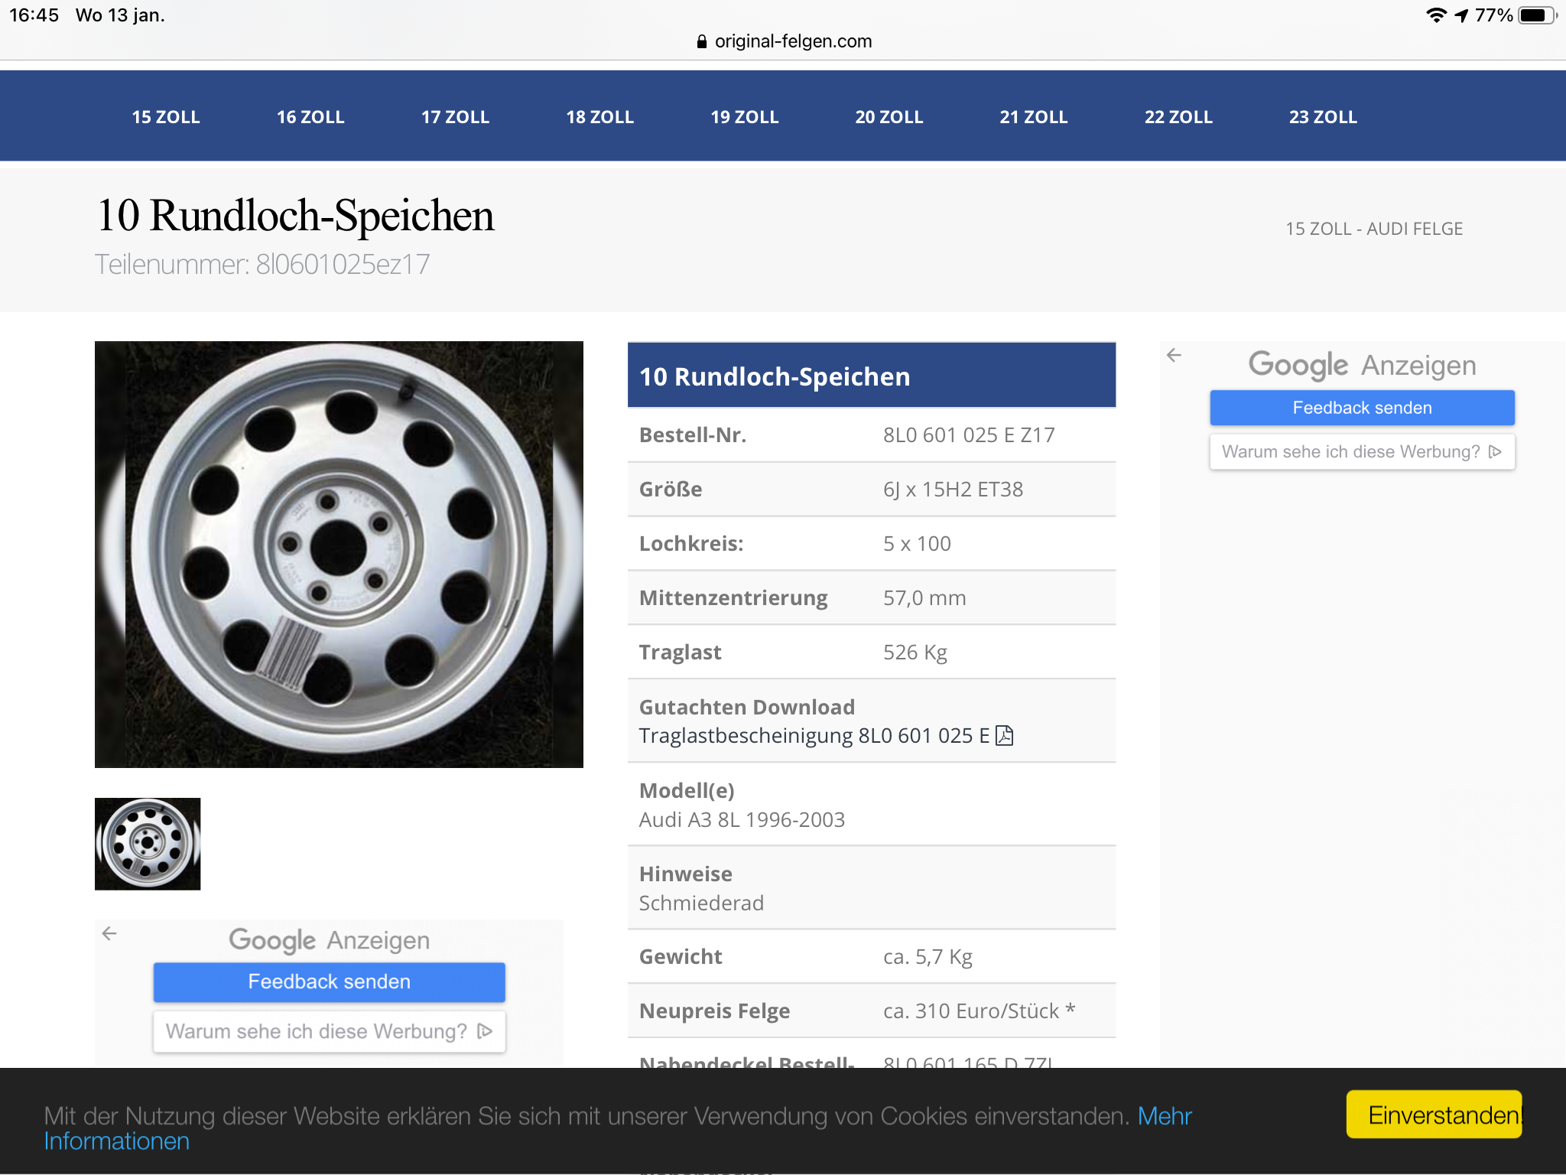Click AdChoices triangle icon in right ad
Image resolution: width=1566 pixels, height=1175 pixels.
click(1496, 451)
